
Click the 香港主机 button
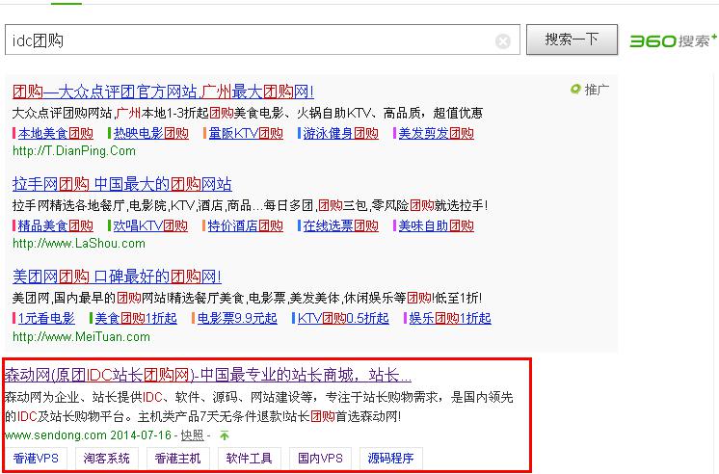178,458
